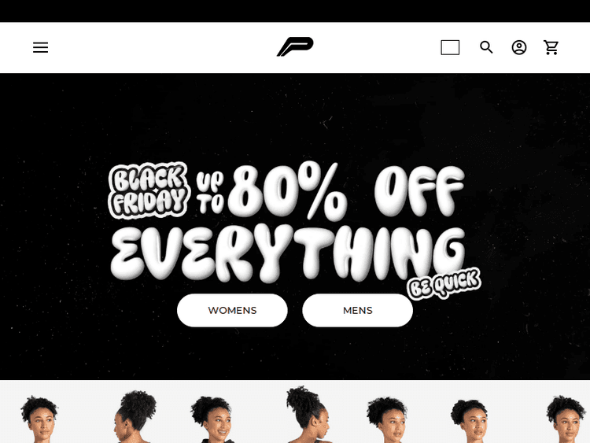The width and height of the screenshot is (590, 443).
Task: Select fifth model thumbnail in the row
Action: (388, 419)
